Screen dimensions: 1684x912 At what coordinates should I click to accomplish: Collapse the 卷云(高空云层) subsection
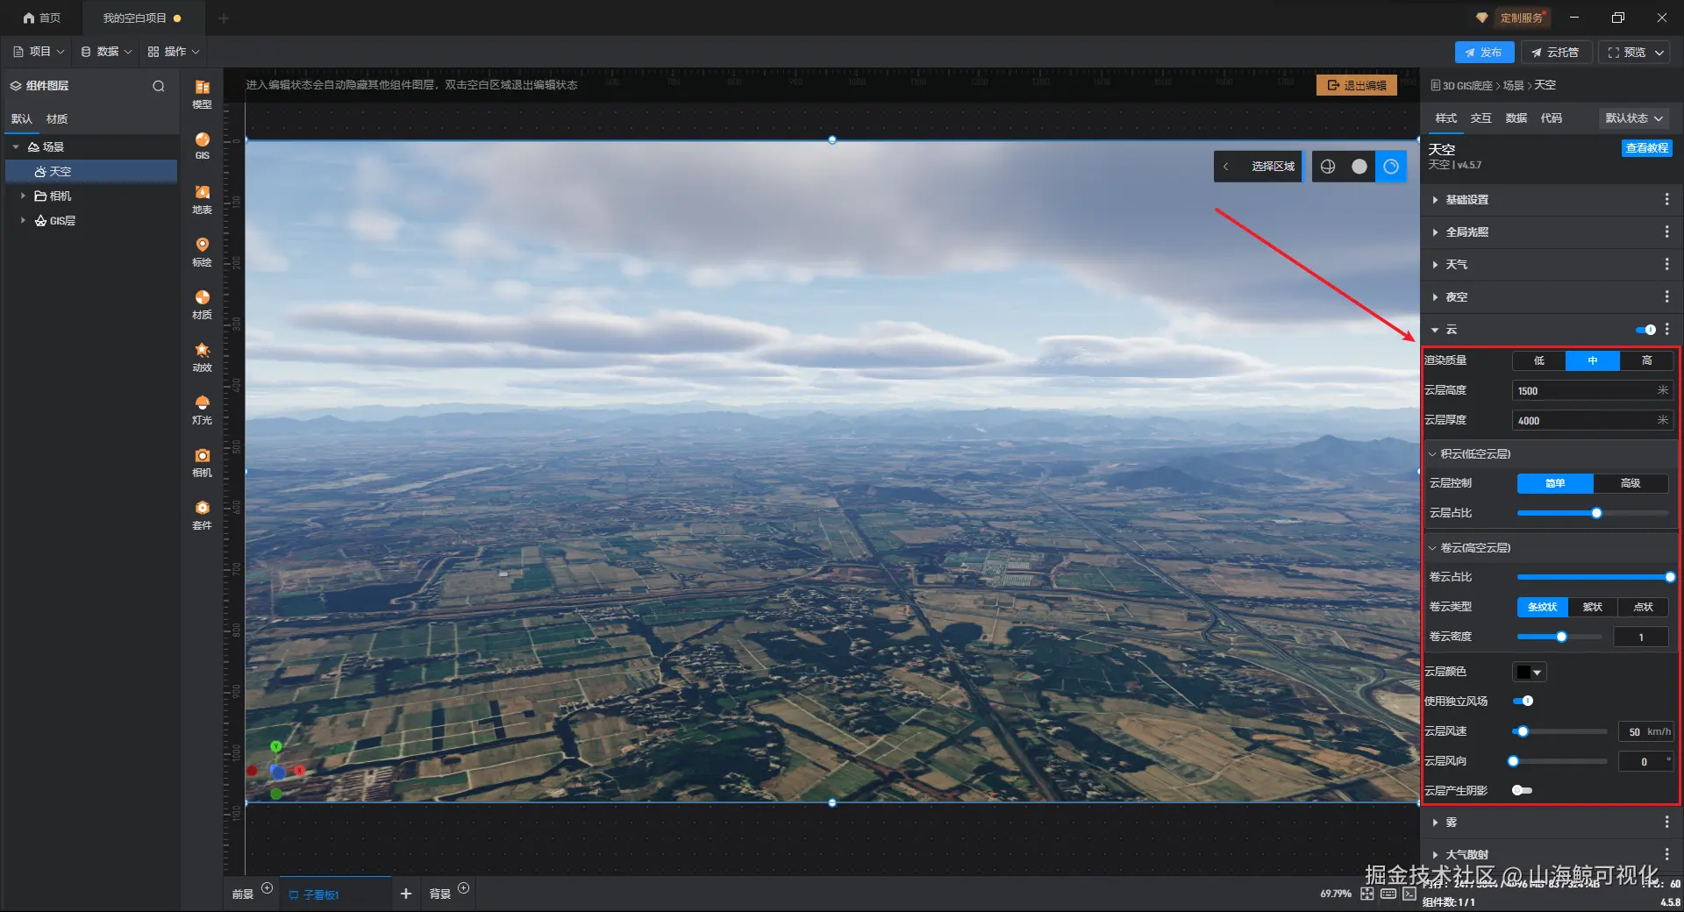point(1432,548)
